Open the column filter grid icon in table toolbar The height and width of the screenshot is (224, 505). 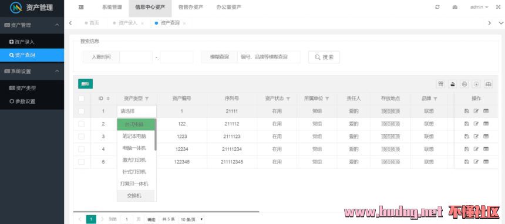pos(440,84)
